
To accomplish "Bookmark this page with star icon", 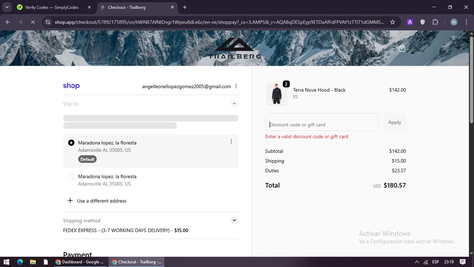I will pos(392,22).
